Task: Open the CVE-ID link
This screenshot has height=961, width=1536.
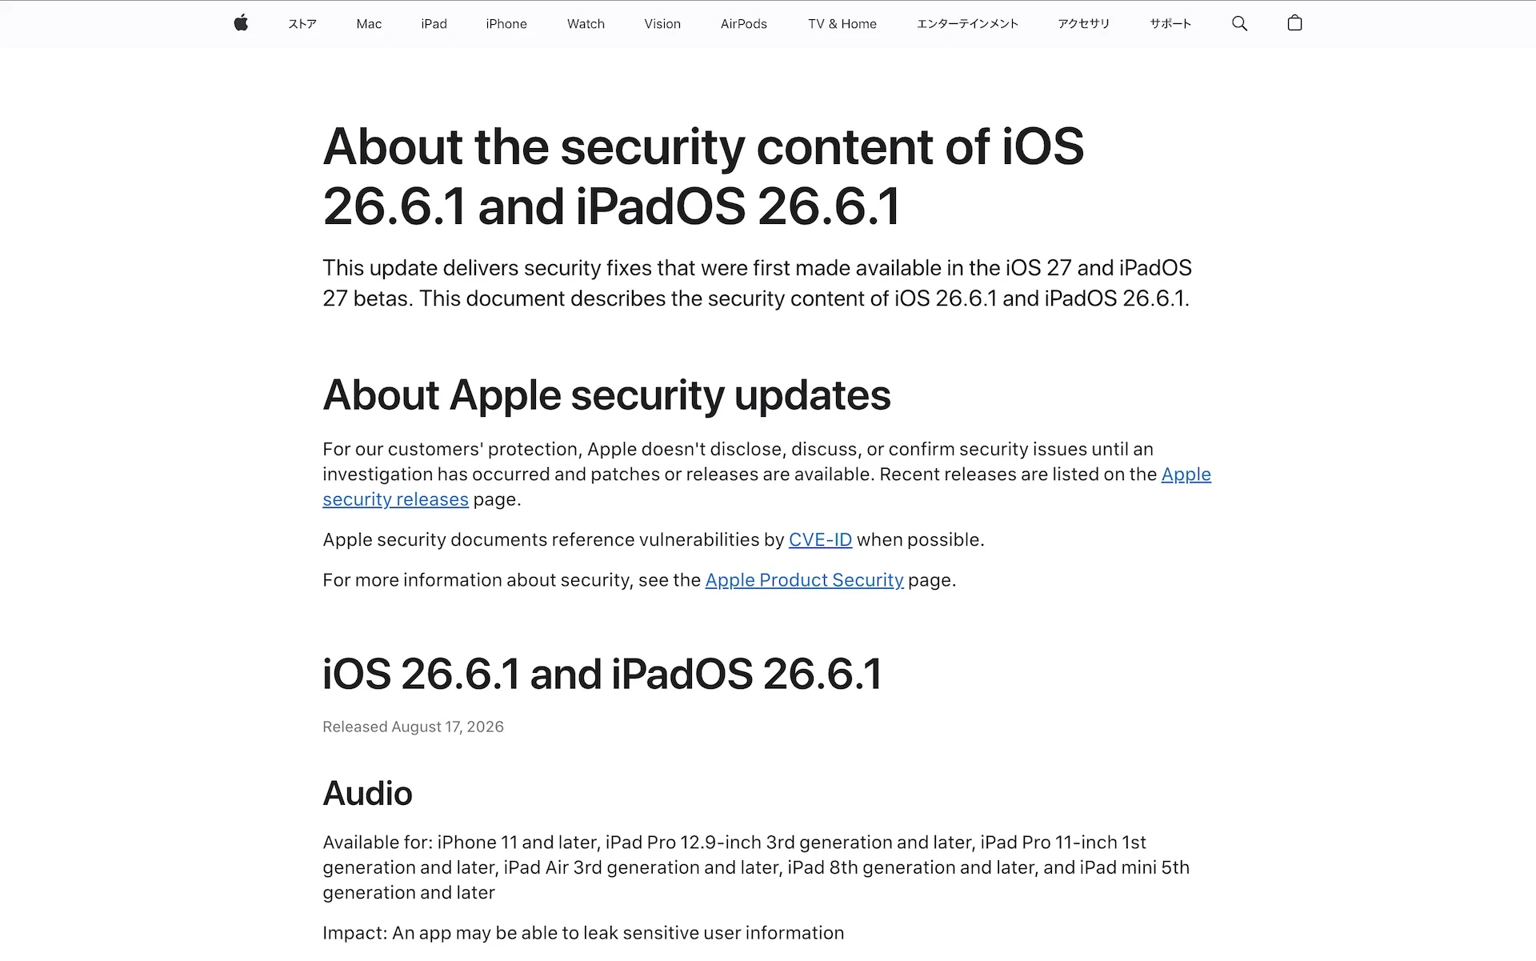Action: tap(820, 540)
